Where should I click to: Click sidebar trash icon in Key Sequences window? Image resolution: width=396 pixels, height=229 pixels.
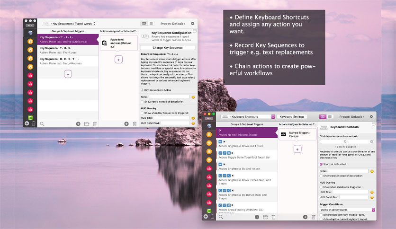[x=33, y=123]
